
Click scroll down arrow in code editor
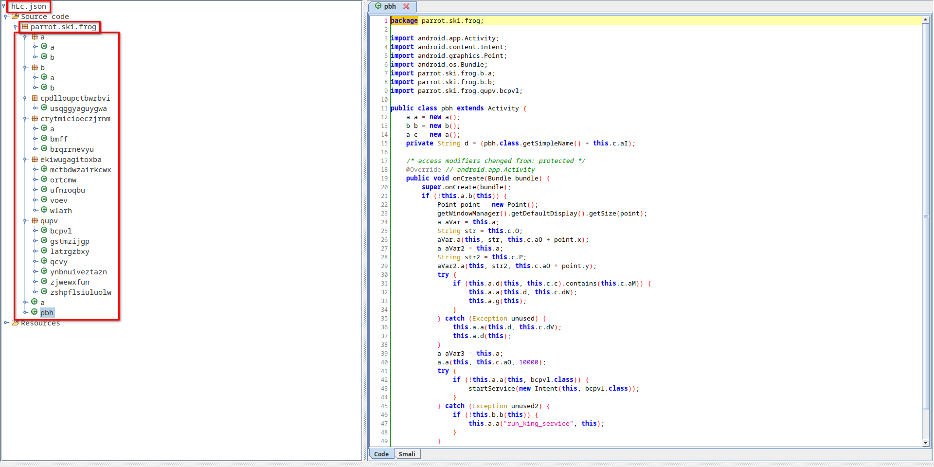tap(925, 443)
